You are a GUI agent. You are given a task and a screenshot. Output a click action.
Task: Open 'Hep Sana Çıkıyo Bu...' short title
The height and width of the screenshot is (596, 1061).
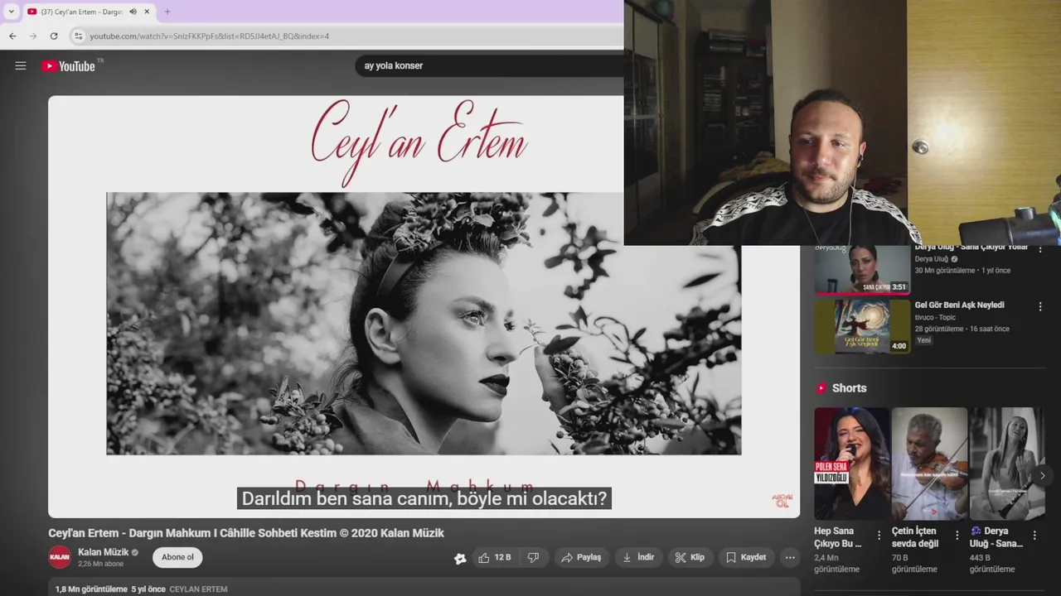837,537
